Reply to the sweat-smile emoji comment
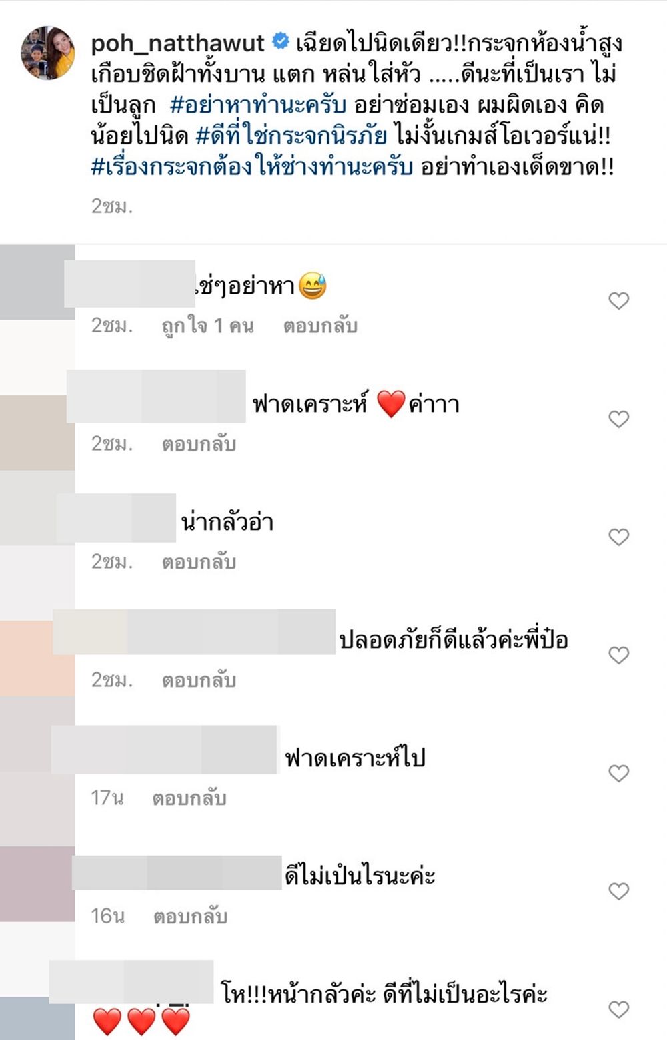 tap(320, 326)
